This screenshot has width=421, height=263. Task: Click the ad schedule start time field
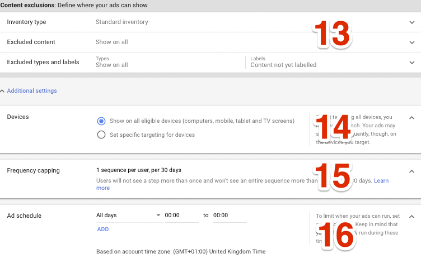(x=181, y=216)
